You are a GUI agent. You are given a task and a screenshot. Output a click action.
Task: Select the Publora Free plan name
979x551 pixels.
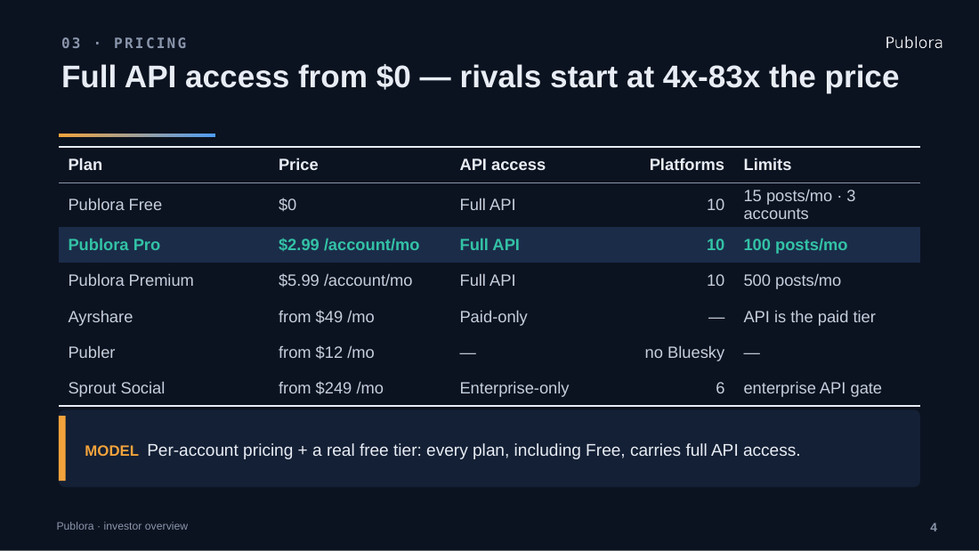[x=115, y=205]
